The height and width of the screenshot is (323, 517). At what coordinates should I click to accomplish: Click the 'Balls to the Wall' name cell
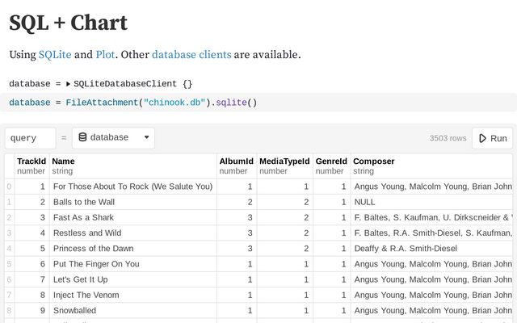click(x=84, y=202)
